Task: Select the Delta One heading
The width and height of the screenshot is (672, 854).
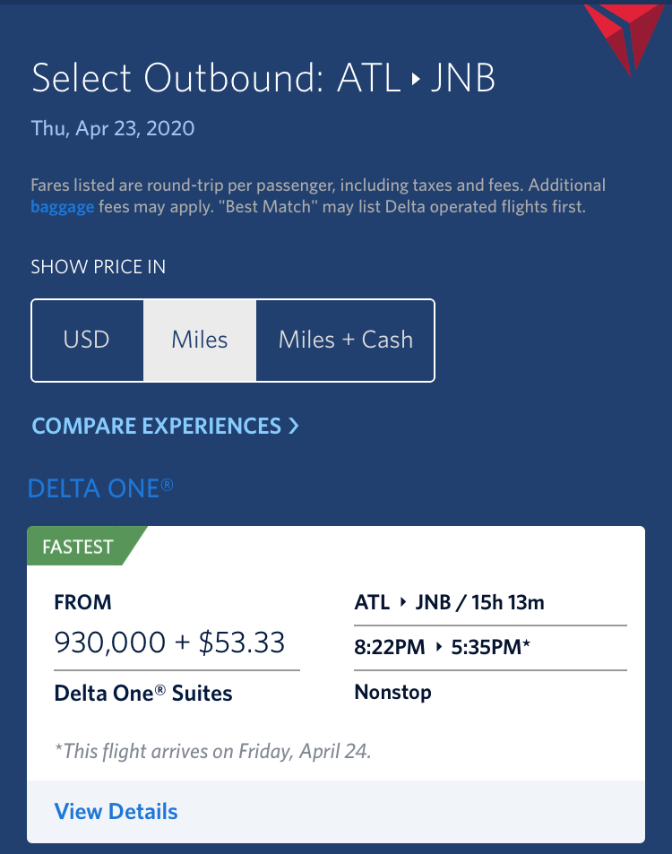Action: point(100,488)
